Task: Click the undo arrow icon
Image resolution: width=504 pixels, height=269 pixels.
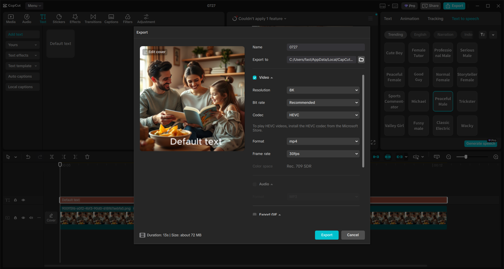Action: click(28, 157)
